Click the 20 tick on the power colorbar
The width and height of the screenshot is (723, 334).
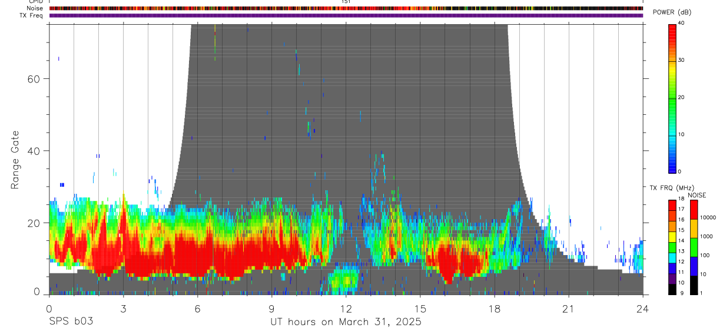pyautogui.click(x=682, y=97)
